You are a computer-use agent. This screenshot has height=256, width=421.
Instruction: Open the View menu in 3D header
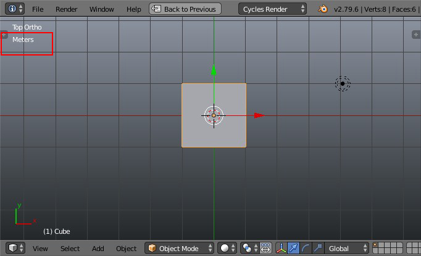point(40,249)
